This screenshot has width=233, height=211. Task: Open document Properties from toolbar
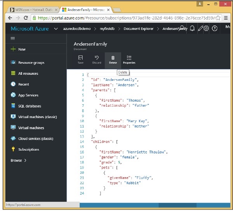point(129,60)
